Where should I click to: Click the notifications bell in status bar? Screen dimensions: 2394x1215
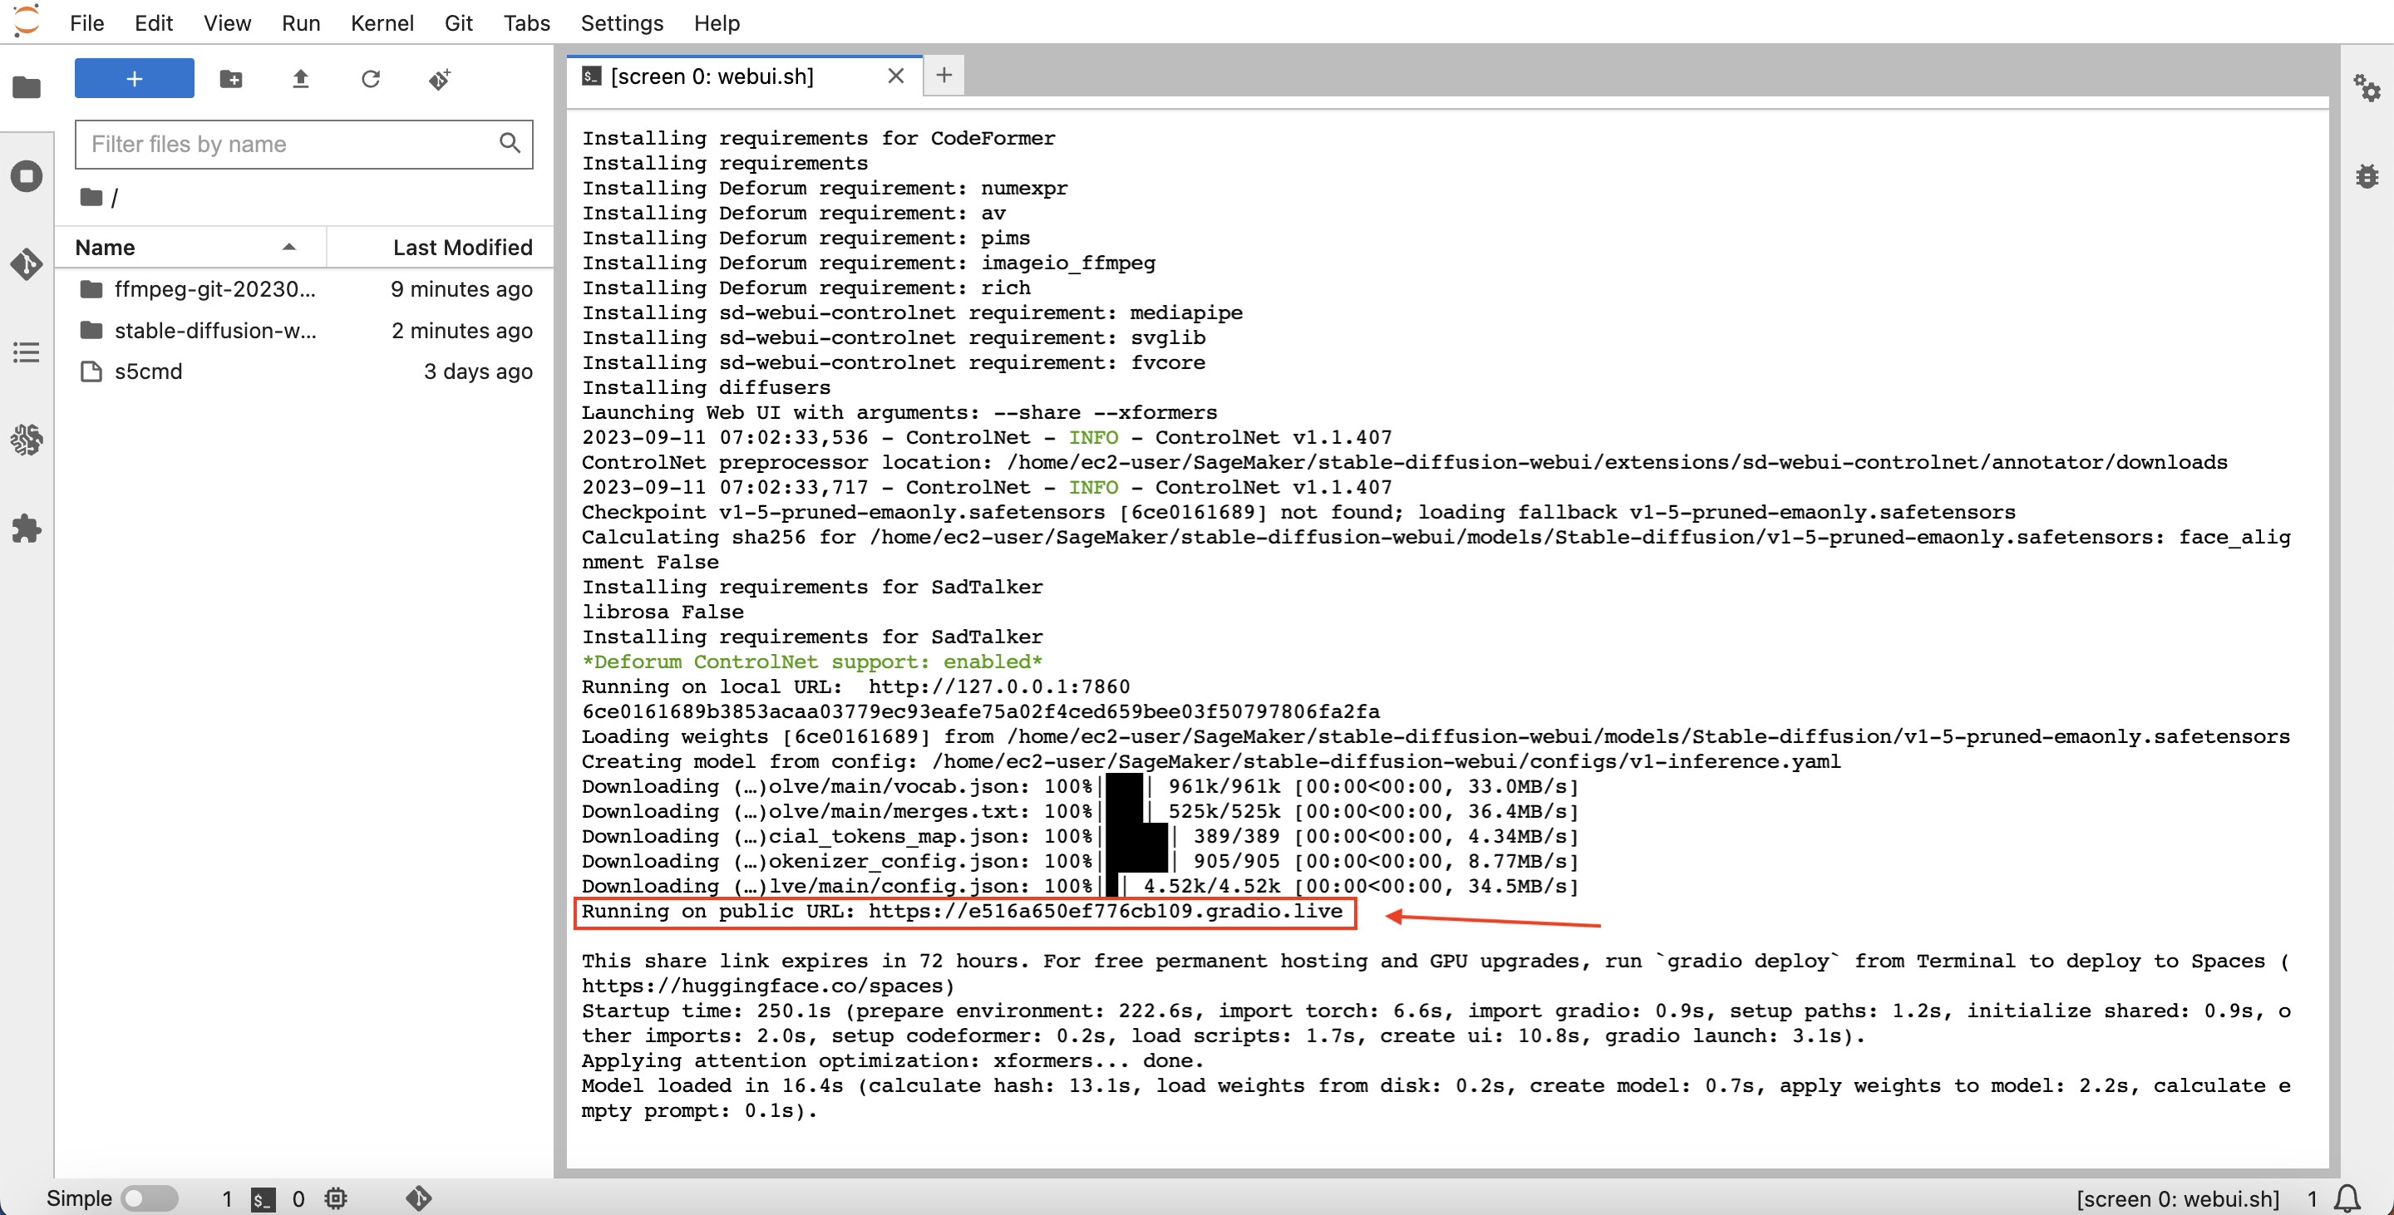tap(2347, 1198)
